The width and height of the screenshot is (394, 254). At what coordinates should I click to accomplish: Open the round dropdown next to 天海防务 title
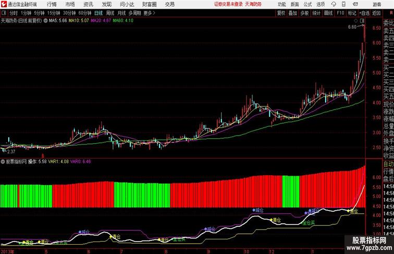click(45, 21)
